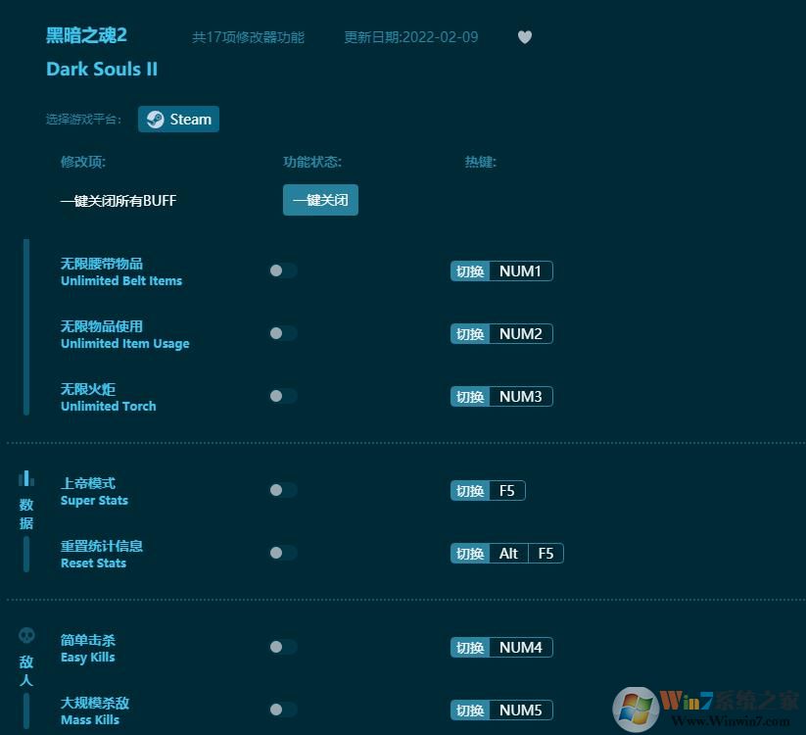
Task: Click the Dark Souls II title heading
Action: coord(102,69)
